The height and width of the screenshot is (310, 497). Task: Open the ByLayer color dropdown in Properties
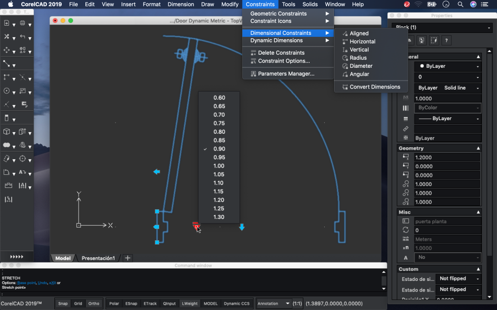[x=447, y=66]
